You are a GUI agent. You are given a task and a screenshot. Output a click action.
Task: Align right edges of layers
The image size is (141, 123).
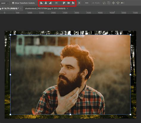50,3
